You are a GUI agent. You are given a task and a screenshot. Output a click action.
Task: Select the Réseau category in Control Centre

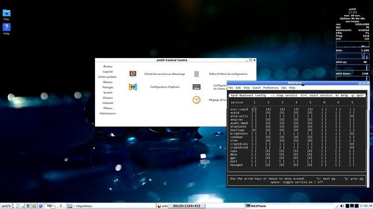click(x=108, y=82)
